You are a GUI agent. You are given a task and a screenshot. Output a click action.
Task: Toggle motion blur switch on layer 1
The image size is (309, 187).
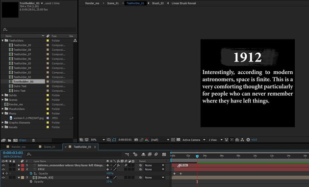tap(126, 165)
